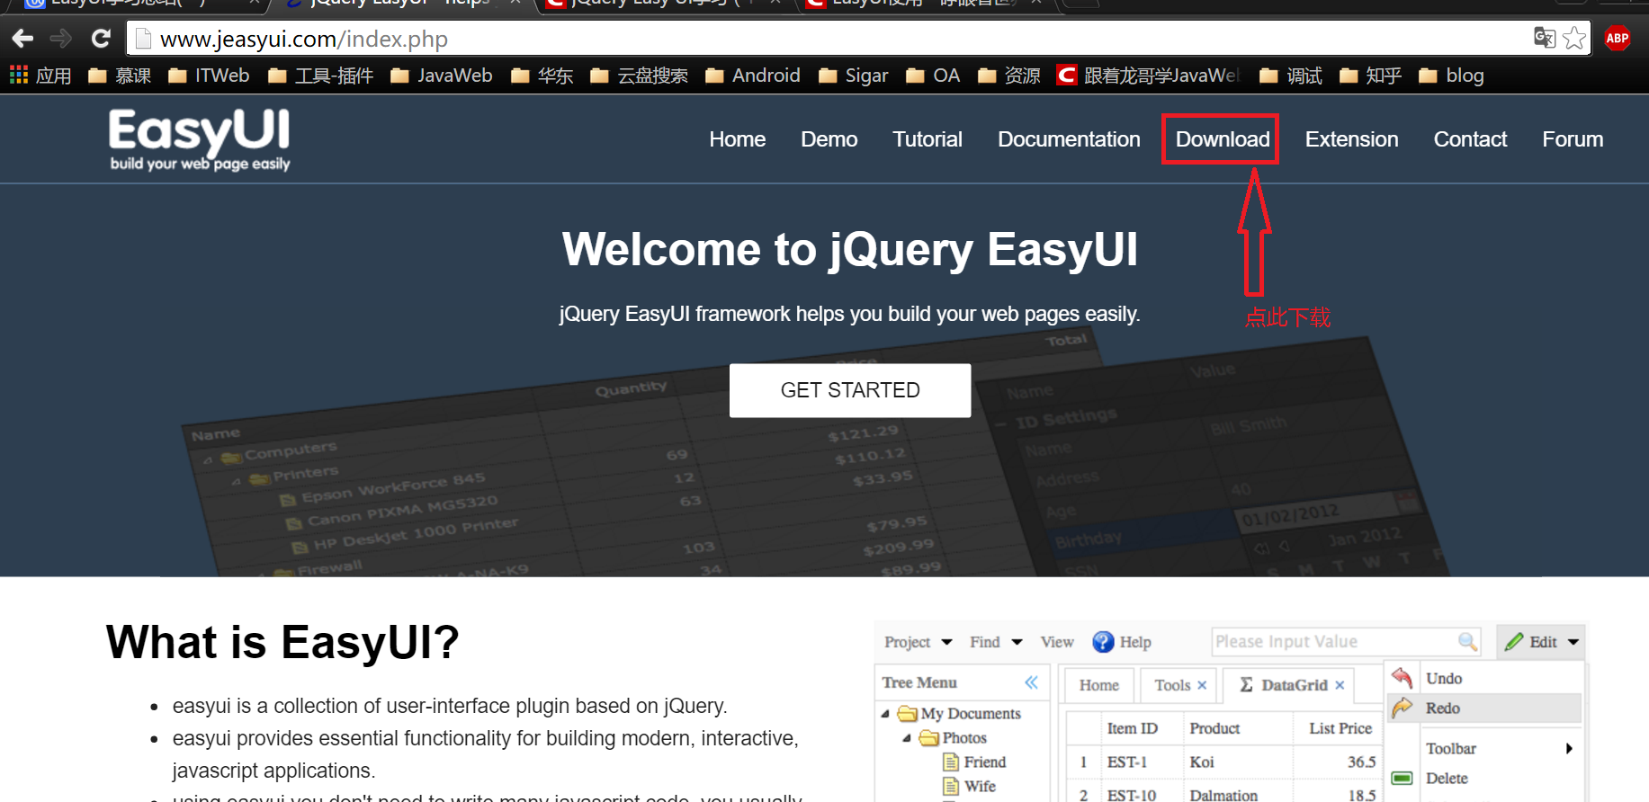The height and width of the screenshot is (802, 1649).
Task: Open the blog bookmark folder
Action: click(1451, 76)
